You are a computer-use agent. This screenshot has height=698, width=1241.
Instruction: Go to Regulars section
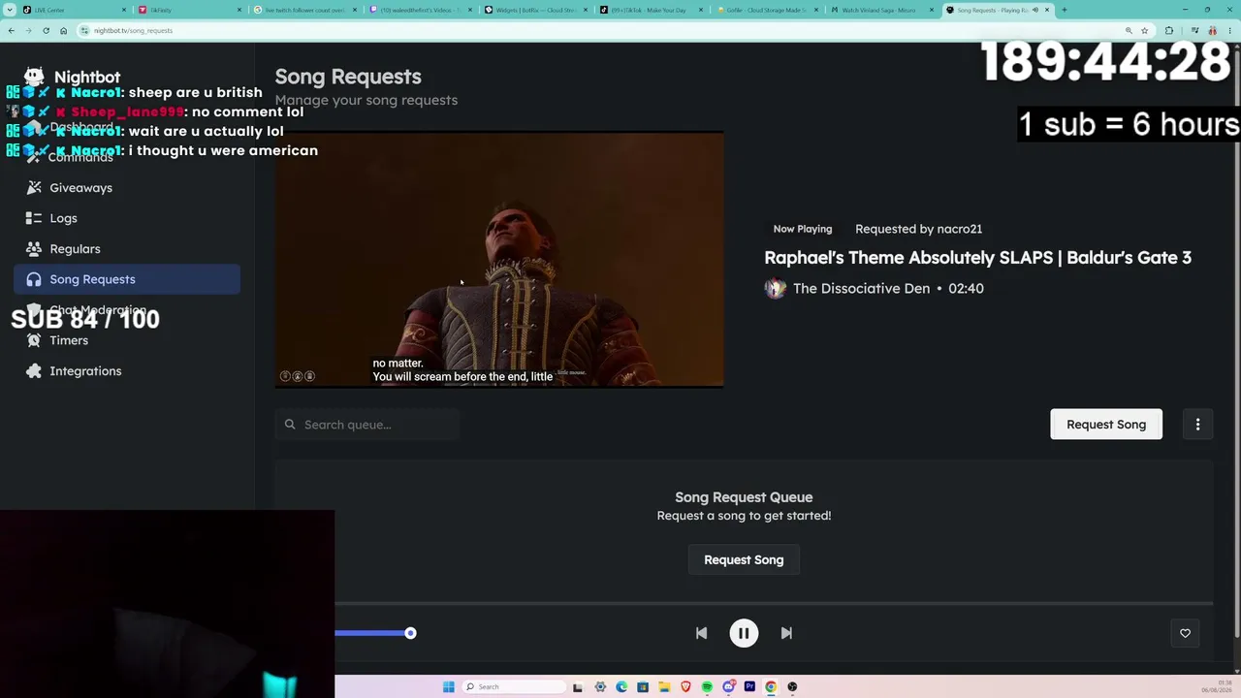click(126, 248)
